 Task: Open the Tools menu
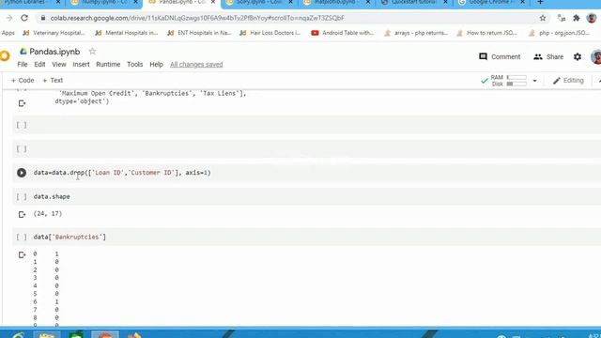[x=135, y=65]
